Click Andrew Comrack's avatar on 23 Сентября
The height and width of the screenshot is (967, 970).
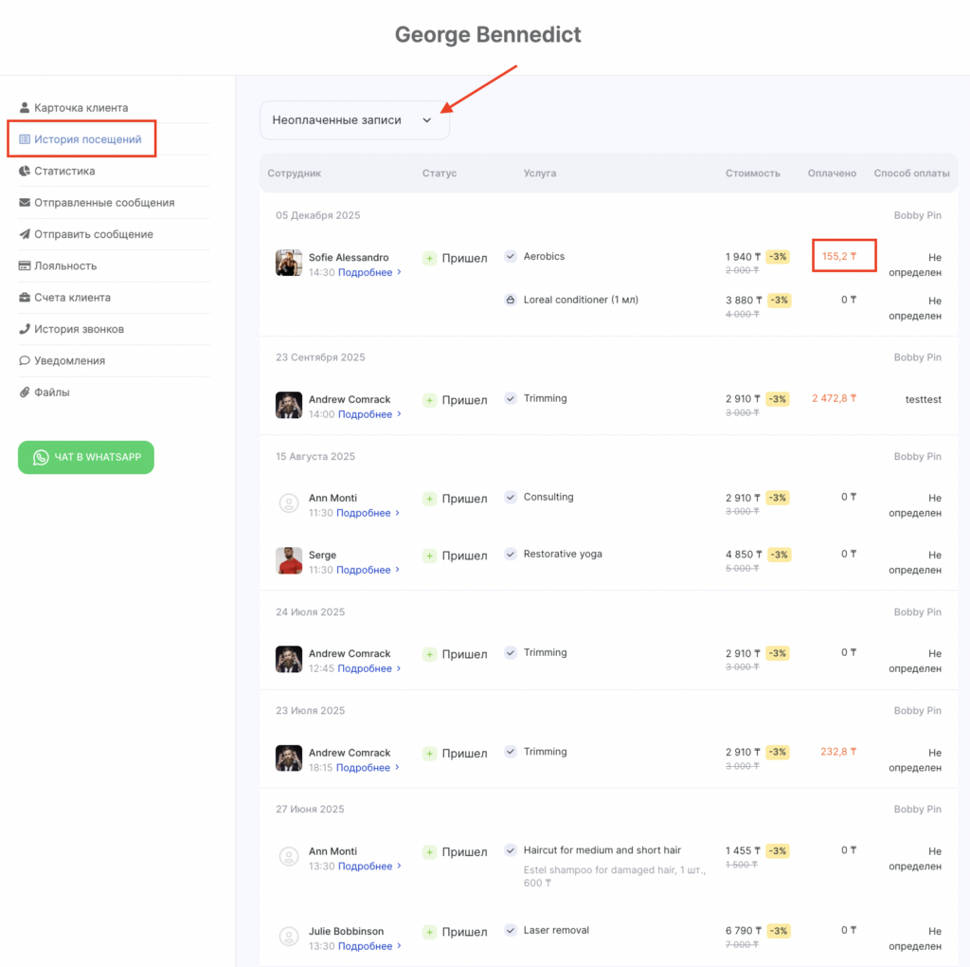[289, 406]
